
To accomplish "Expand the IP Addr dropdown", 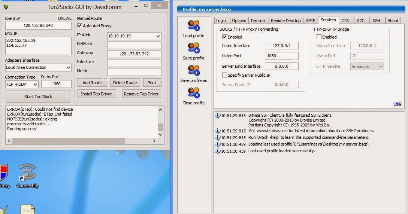I will [x=158, y=36].
